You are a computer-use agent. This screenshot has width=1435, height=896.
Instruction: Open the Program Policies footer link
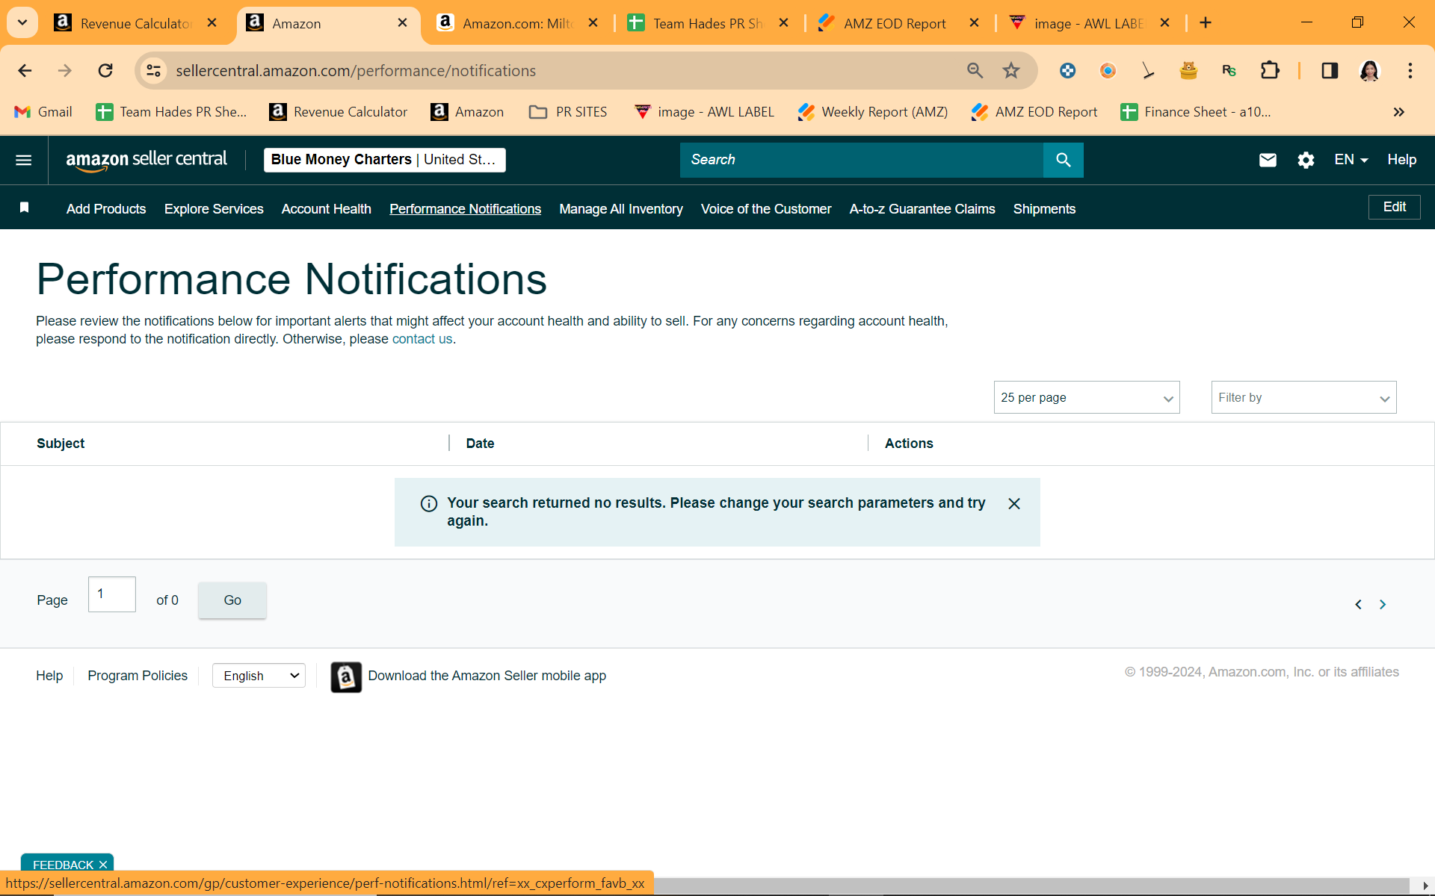138,676
